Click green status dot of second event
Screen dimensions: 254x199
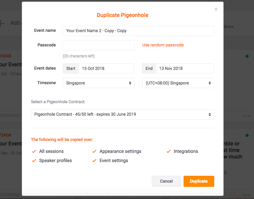tap(247, 135)
